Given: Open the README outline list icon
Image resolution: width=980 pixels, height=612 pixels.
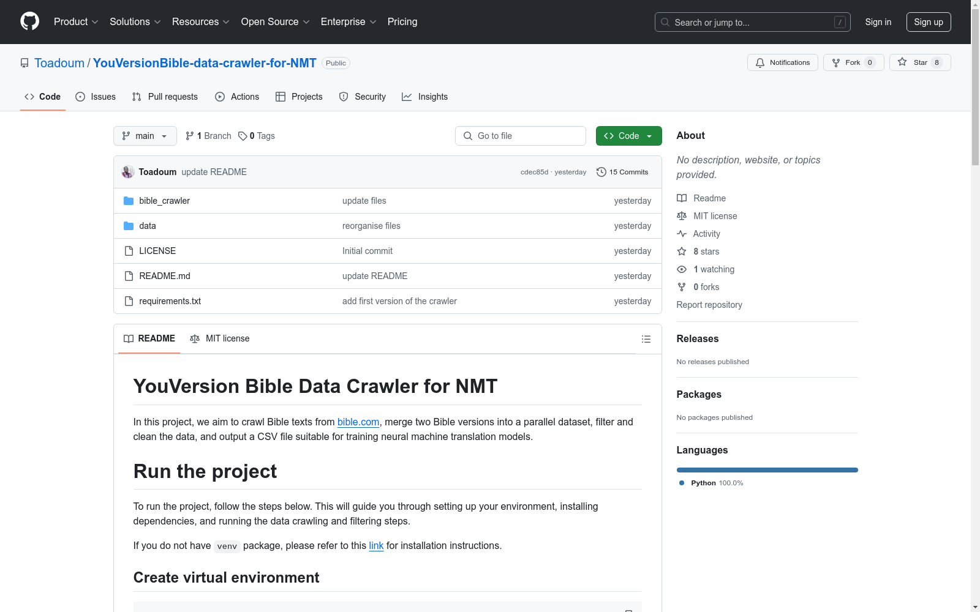Looking at the screenshot, I should [646, 339].
